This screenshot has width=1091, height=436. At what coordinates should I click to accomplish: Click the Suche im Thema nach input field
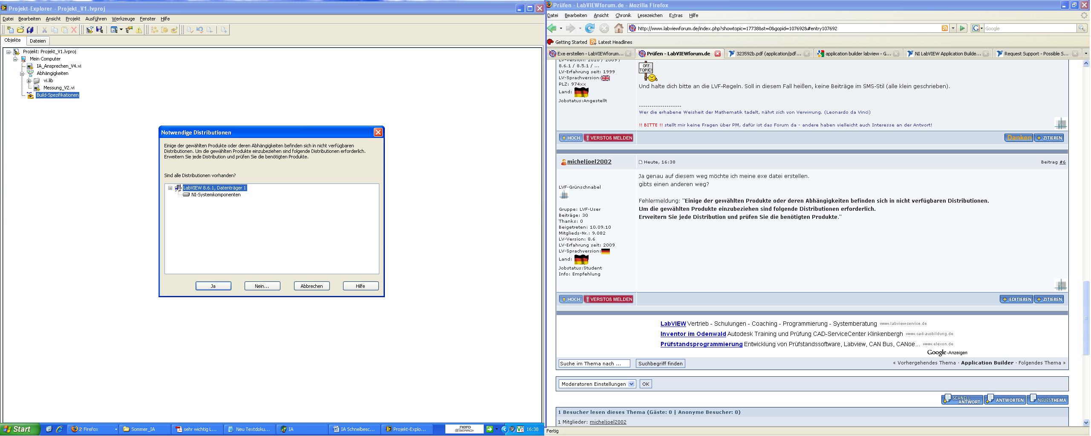coord(595,364)
